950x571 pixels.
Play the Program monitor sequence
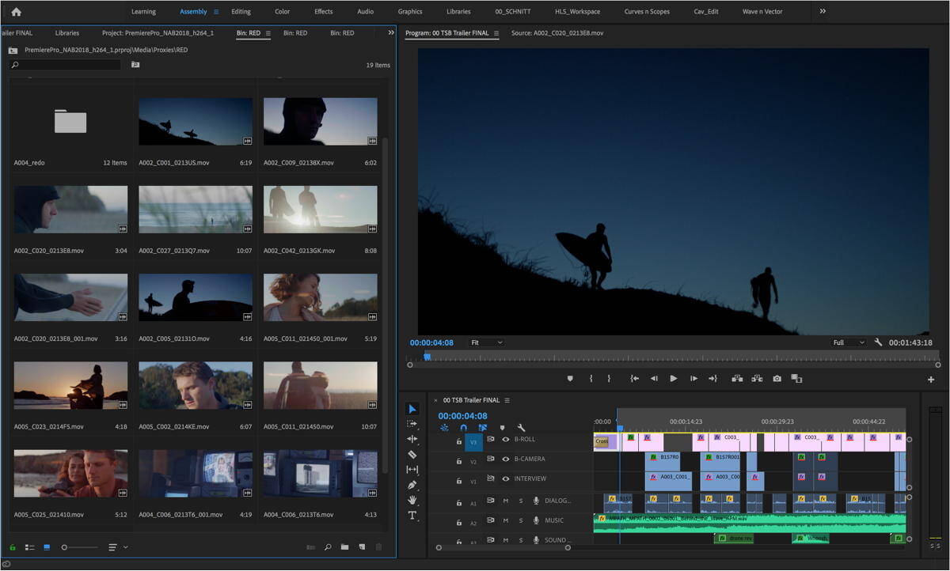(674, 379)
